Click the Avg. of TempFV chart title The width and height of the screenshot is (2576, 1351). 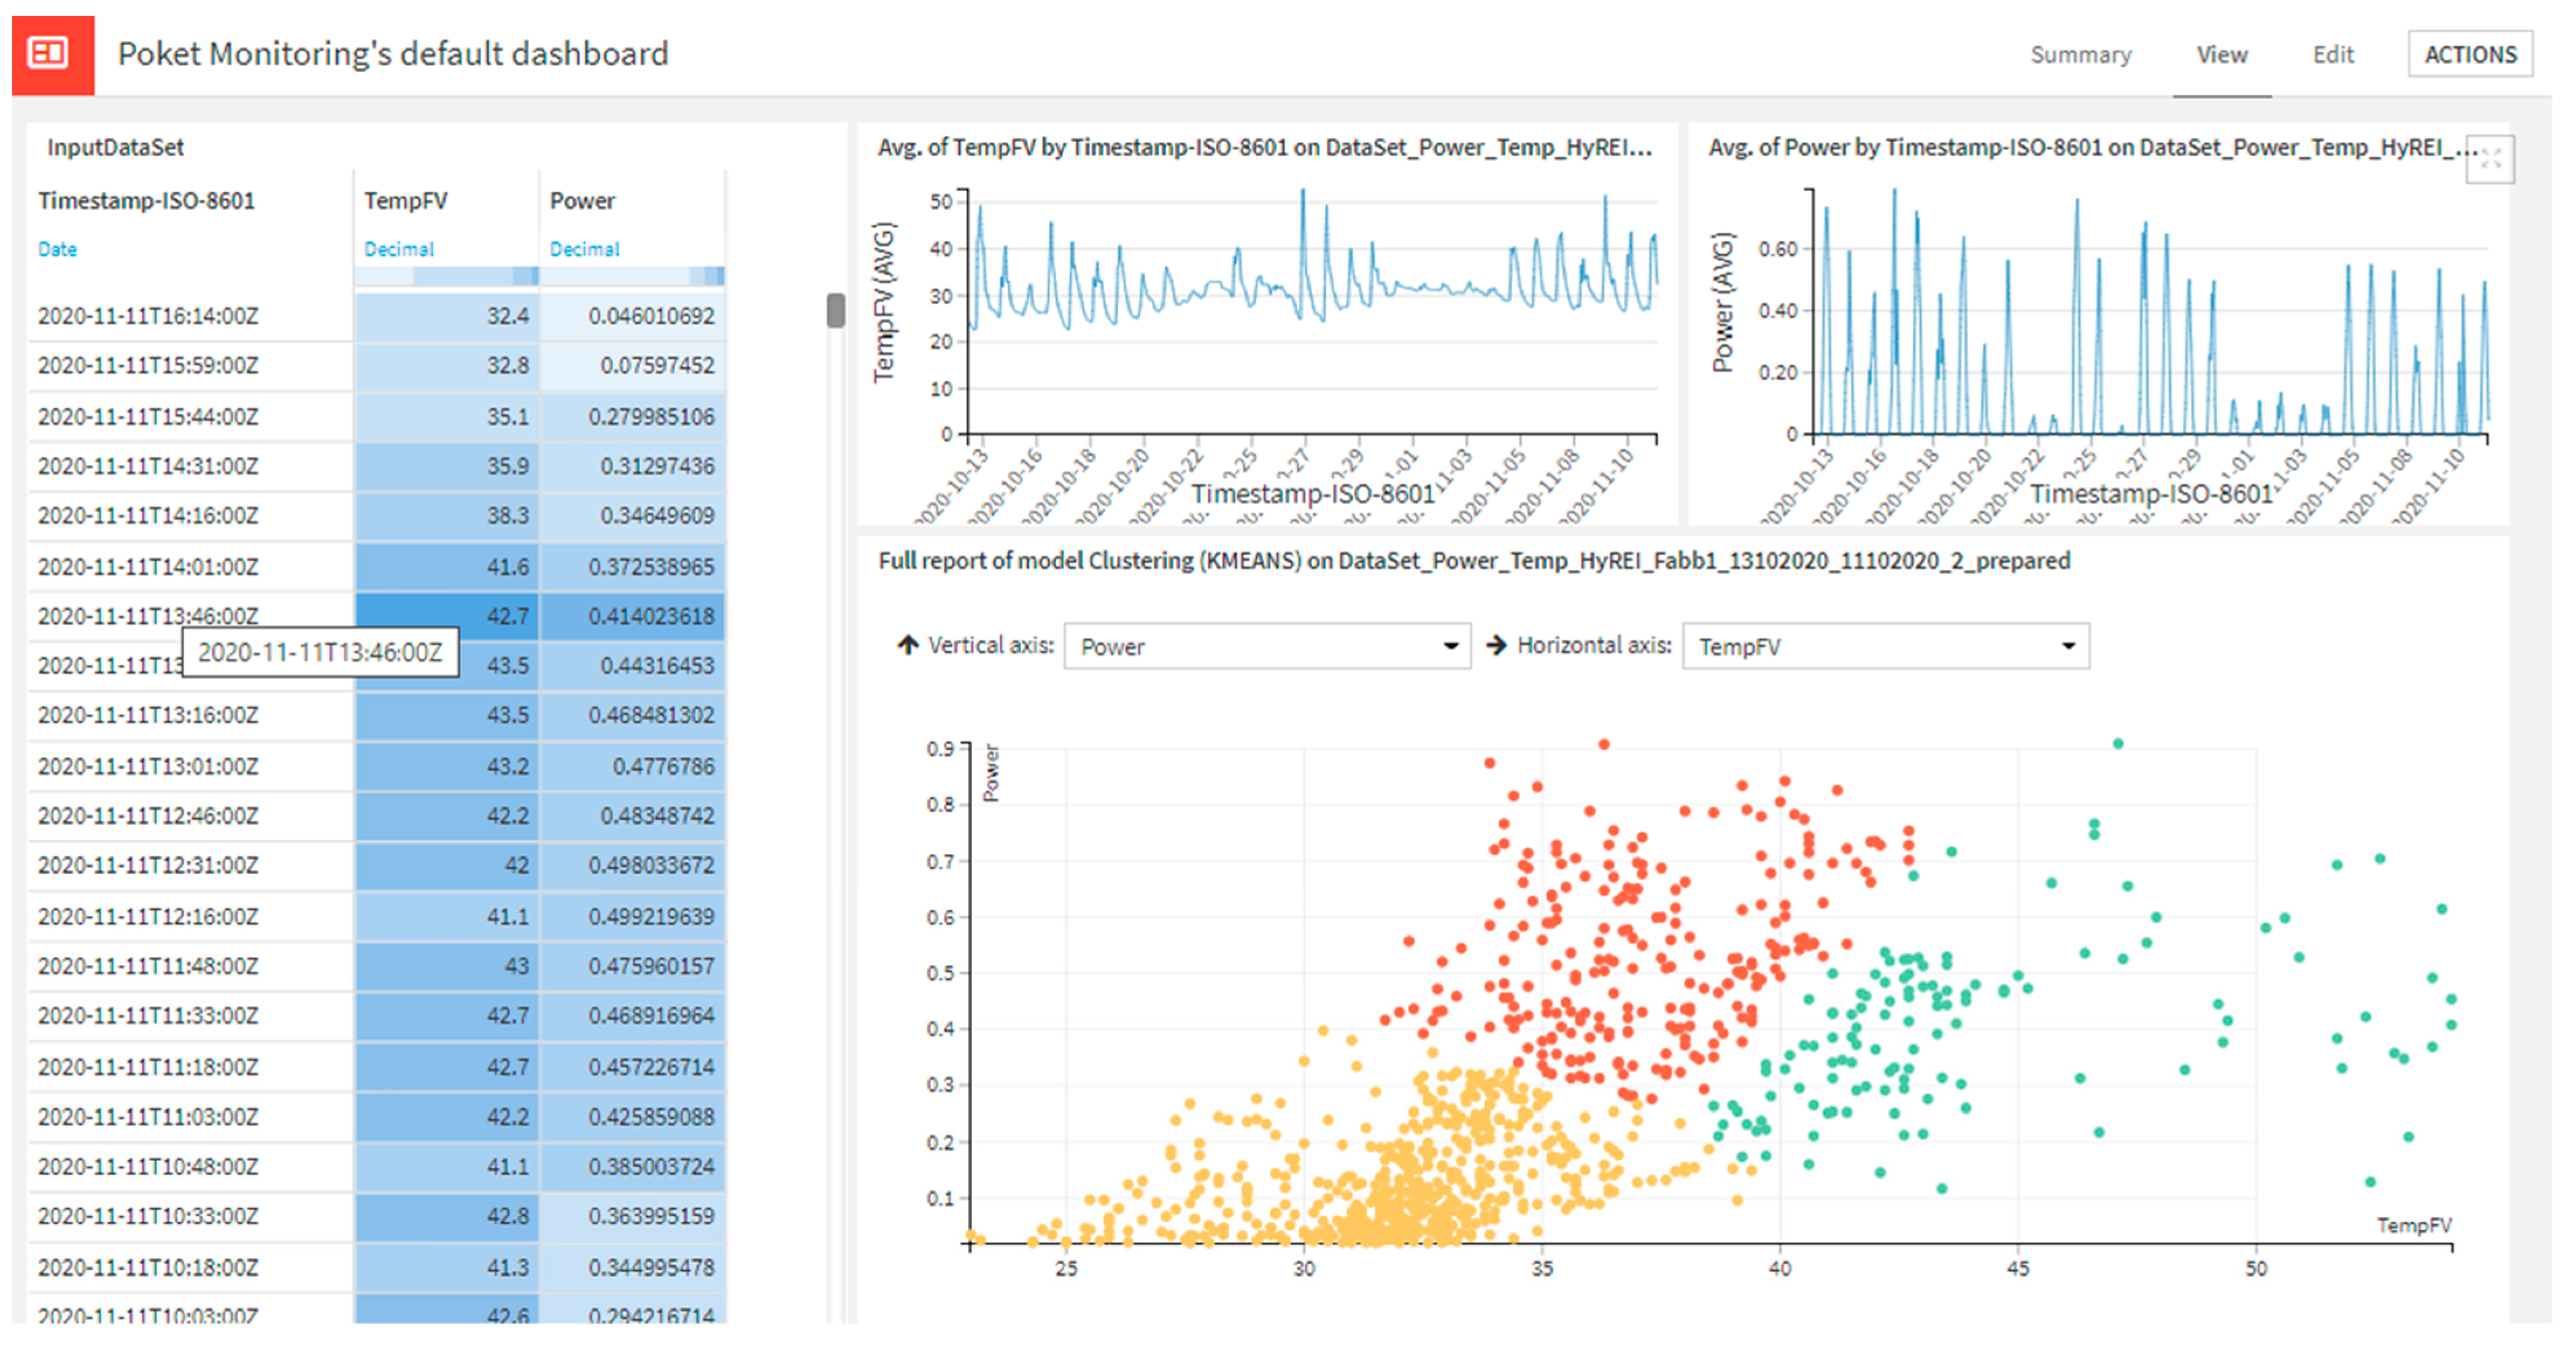1264,148
